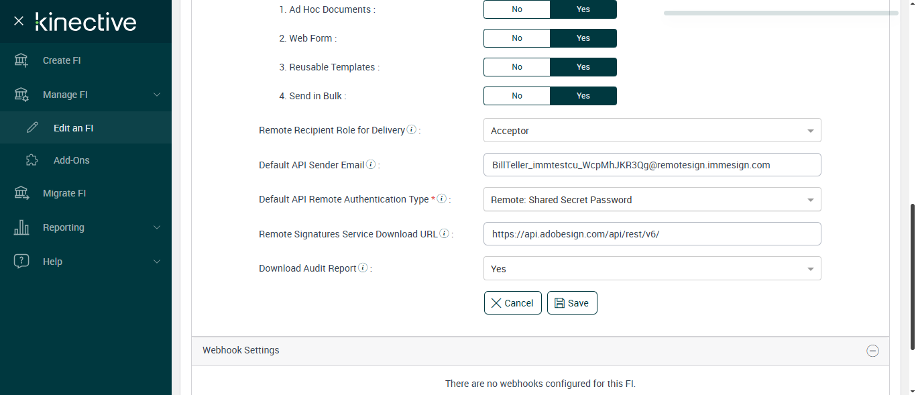The height and width of the screenshot is (395, 916).
Task: Click the Remote Signatures Service Download URL field
Action: coord(652,233)
